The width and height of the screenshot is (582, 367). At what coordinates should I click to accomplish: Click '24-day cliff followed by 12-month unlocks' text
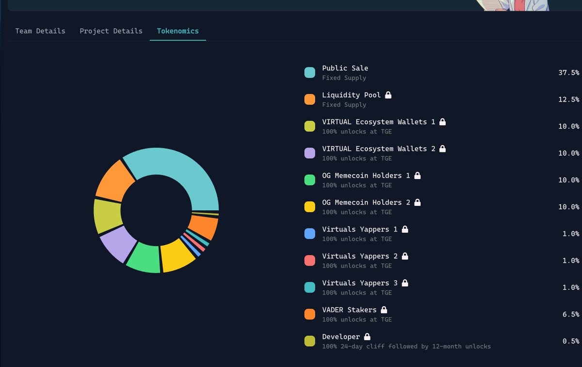click(x=415, y=347)
